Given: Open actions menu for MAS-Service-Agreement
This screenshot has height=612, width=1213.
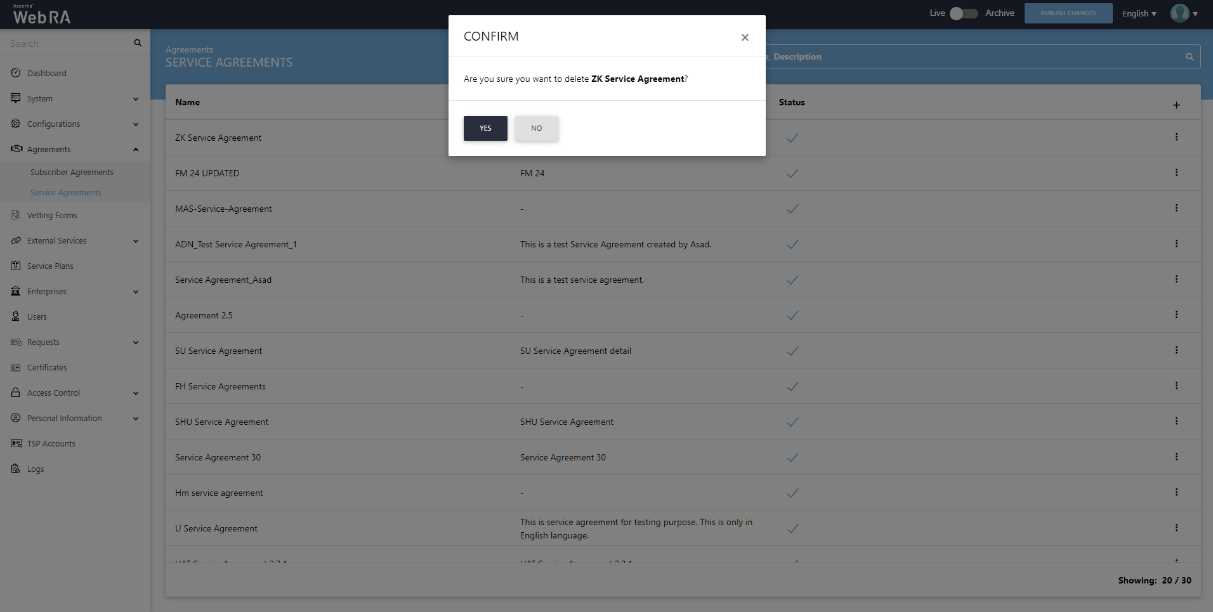Looking at the screenshot, I should tap(1176, 208).
